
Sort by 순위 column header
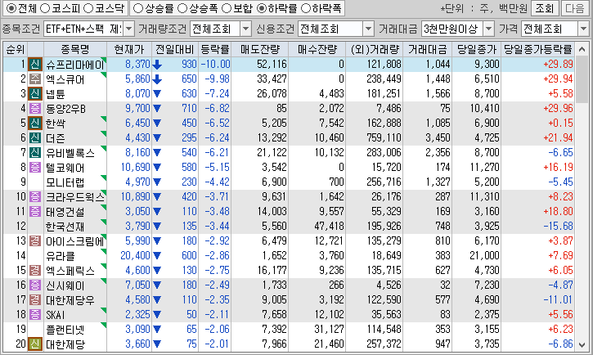pyautogui.click(x=15, y=50)
